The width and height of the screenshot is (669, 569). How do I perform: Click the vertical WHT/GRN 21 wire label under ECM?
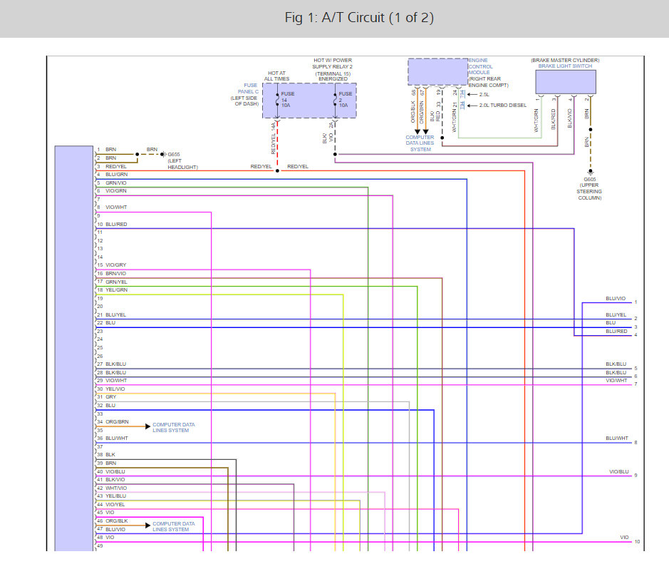pos(455,116)
